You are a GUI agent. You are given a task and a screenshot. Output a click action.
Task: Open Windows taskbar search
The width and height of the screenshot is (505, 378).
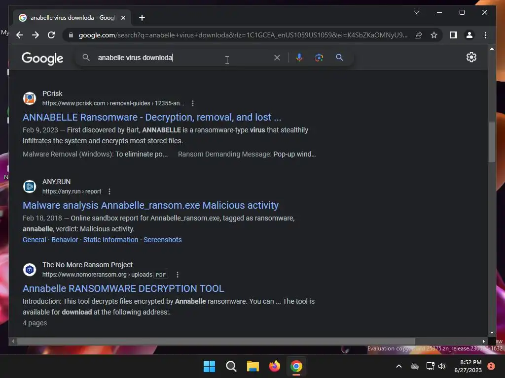coord(231,366)
